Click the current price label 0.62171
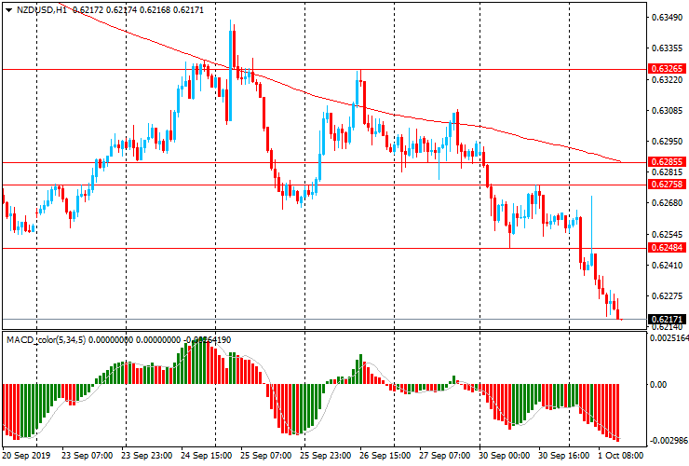Viewport: 689px width, 466px height. 668,319
